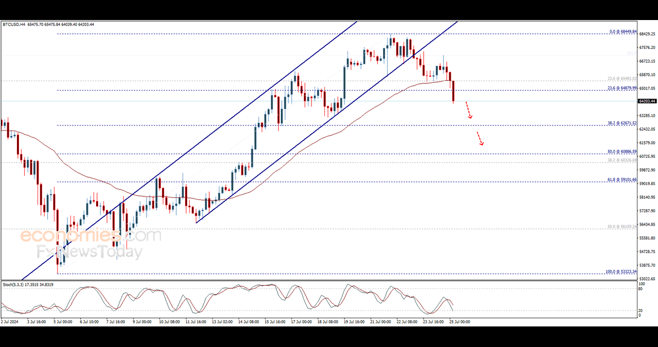Select the 9 Jul 00:00 time label
This screenshot has width=658, height=347.
tap(142, 322)
